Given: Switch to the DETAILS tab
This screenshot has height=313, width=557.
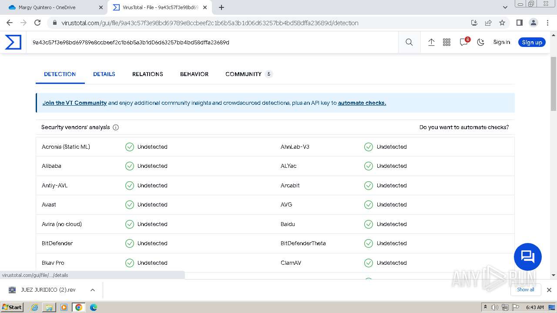Looking at the screenshot, I should (104, 74).
